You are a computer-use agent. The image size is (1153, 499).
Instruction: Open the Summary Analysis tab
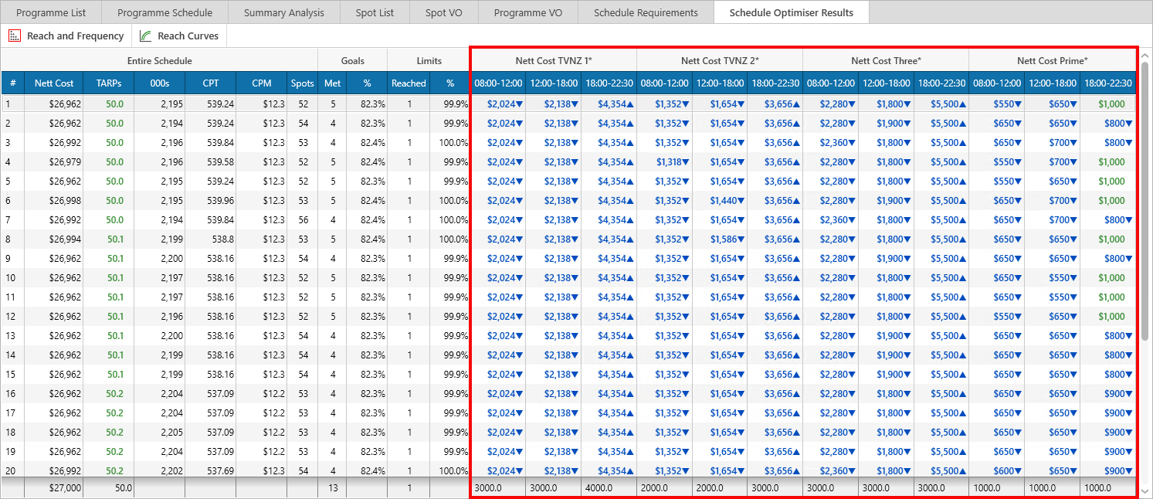pyautogui.click(x=284, y=12)
